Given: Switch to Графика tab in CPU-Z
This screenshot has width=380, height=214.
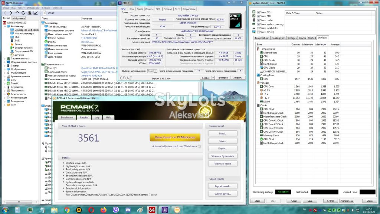Looking at the screenshot, I should 168,9.
